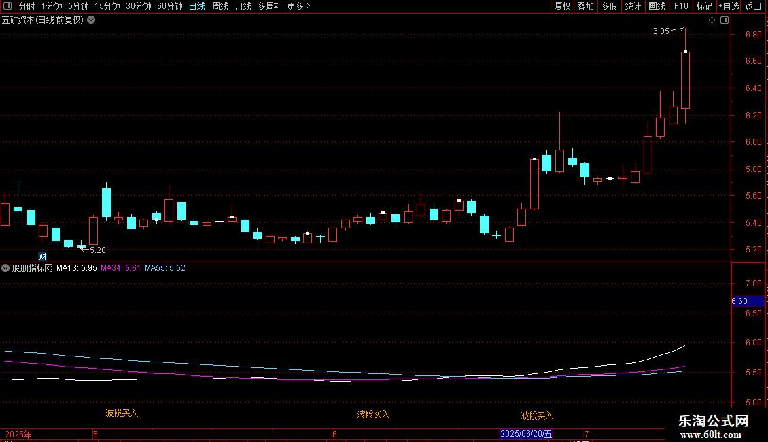Click the diamond icon above the price axis

pos(712,20)
